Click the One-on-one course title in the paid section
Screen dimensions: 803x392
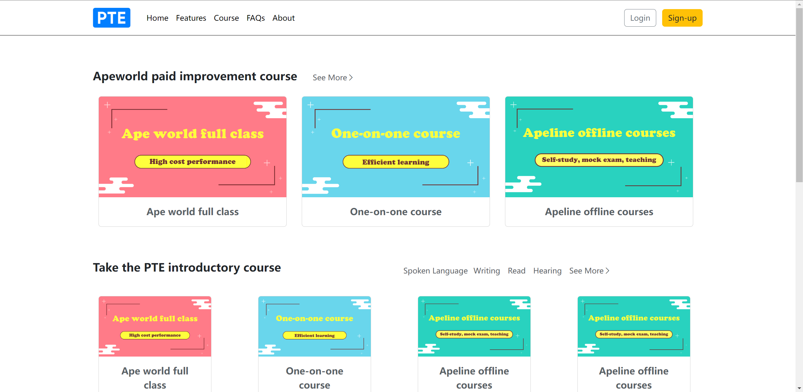tap(396, 212)
